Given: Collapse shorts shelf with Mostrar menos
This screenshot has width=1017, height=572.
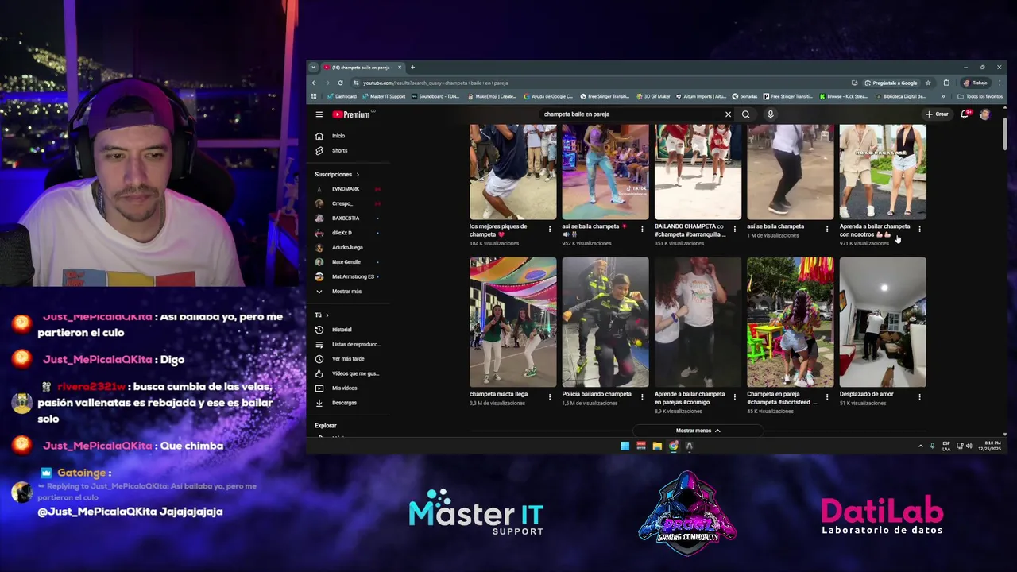Looking at the screenshot, I should click(698, 431).
